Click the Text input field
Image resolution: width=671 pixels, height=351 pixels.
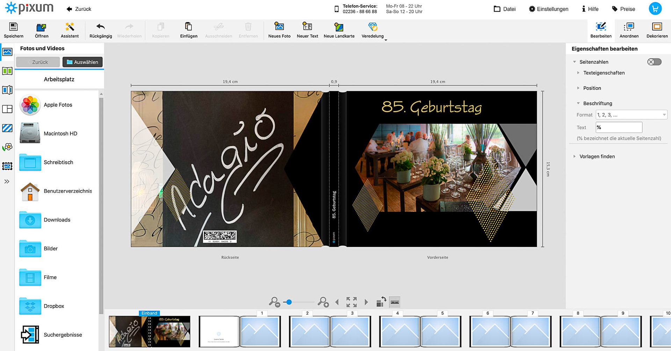619,127
